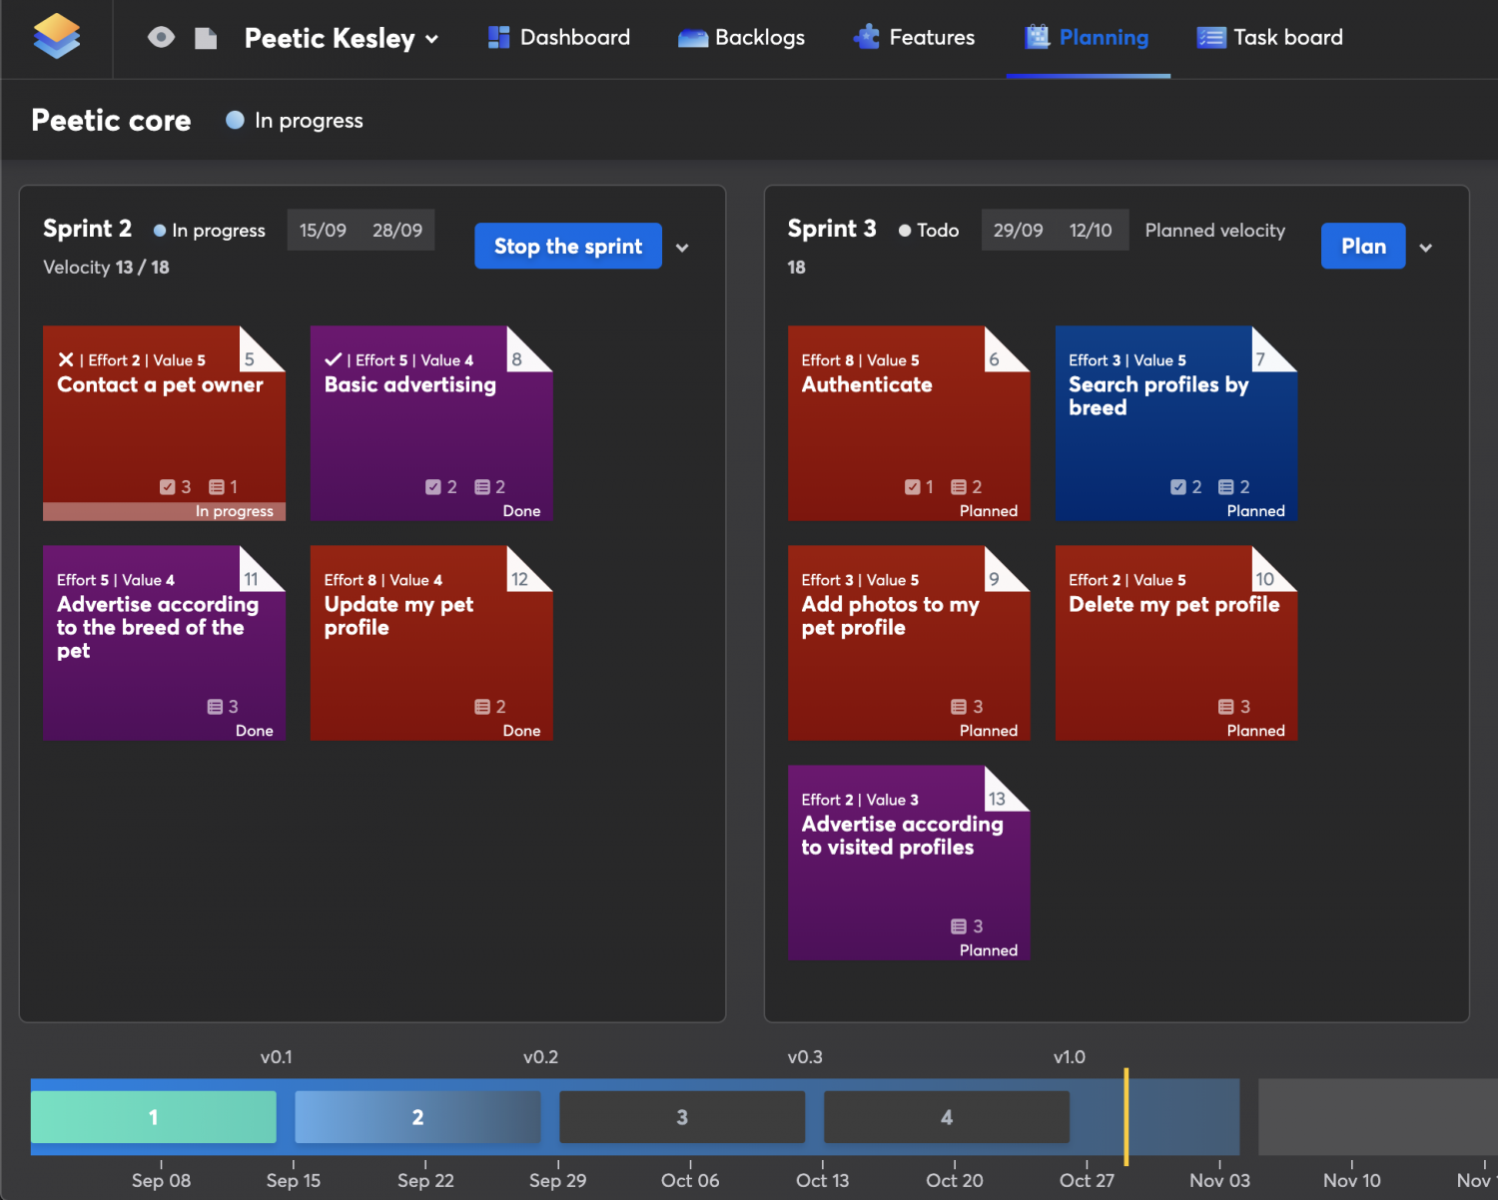Click the Task board list icon

pos(1210,38)
